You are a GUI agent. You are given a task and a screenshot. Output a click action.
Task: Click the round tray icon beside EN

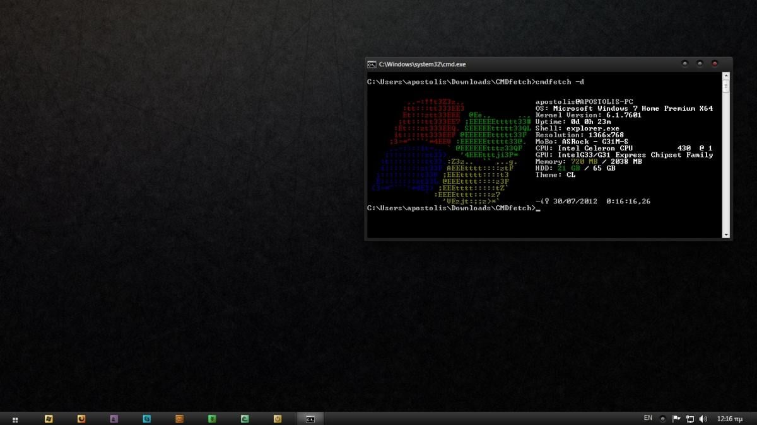pos(662,419)
